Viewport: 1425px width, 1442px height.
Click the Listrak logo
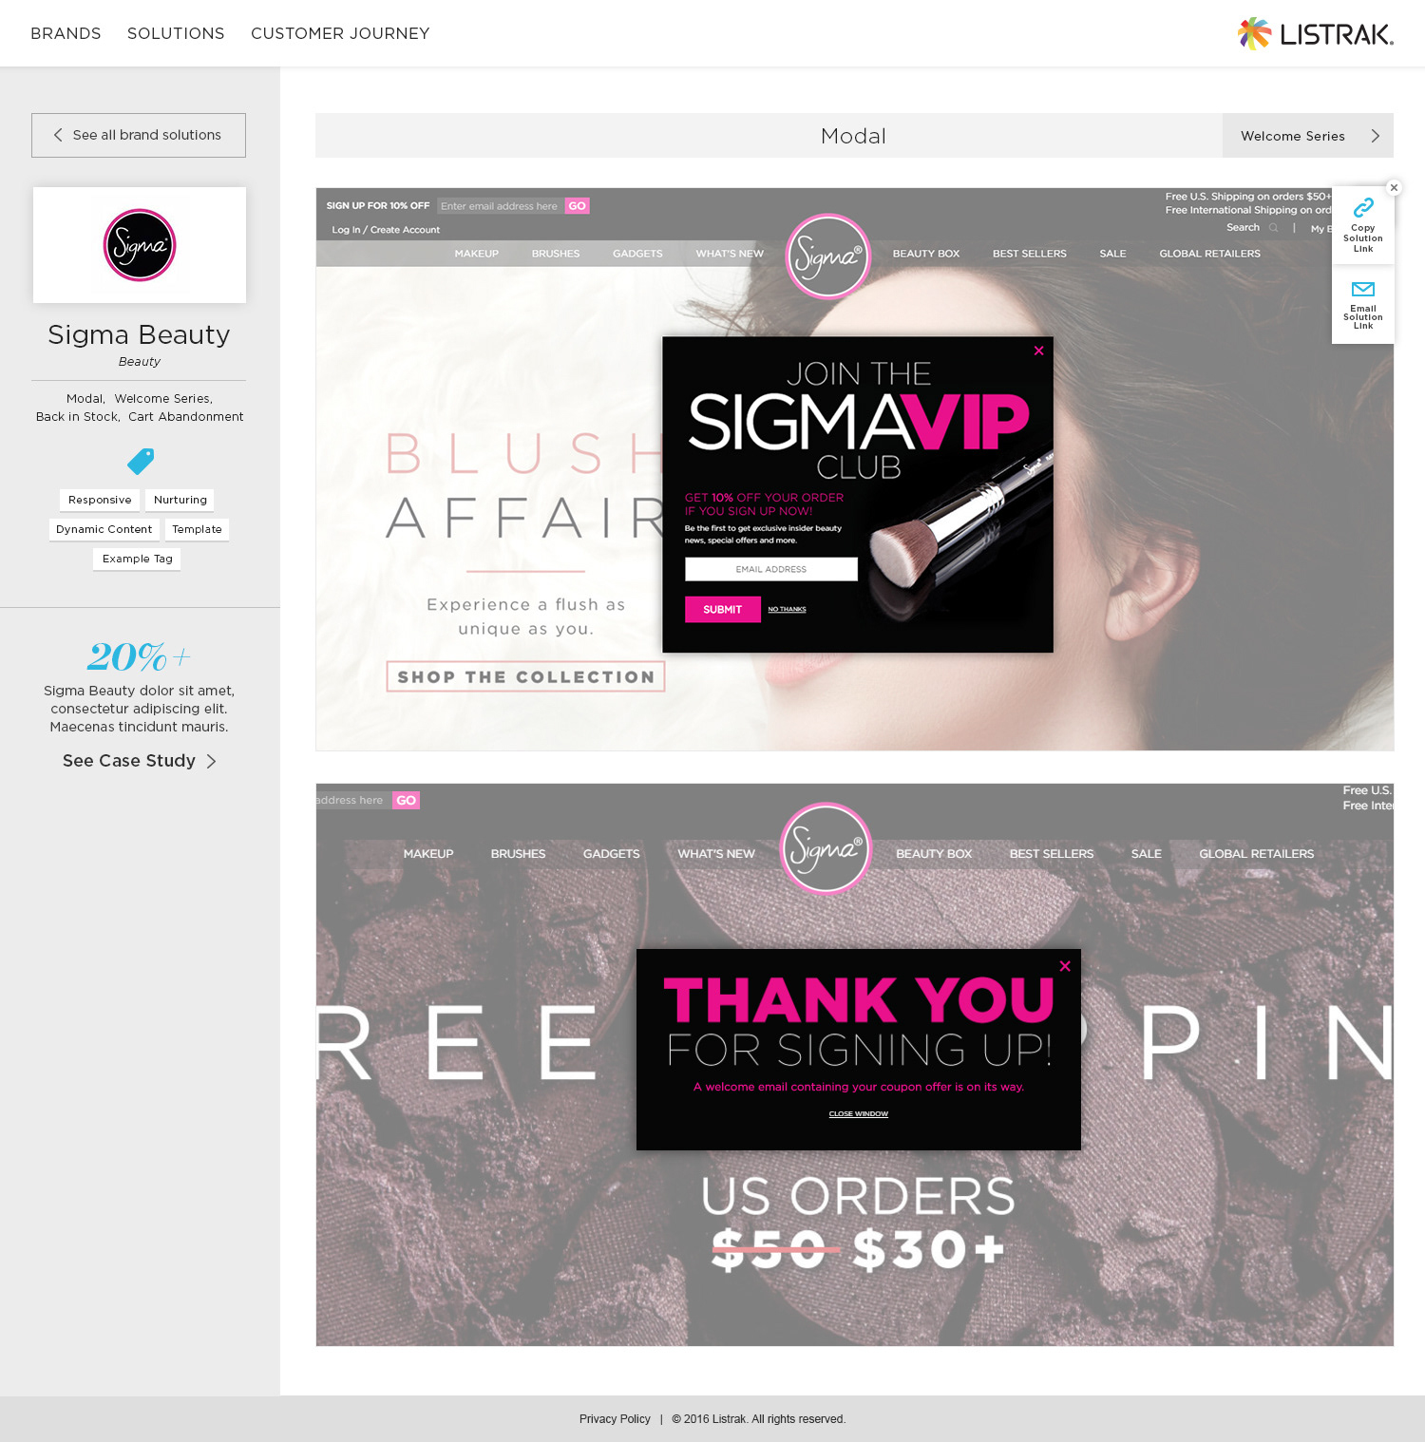point(1316,34)
